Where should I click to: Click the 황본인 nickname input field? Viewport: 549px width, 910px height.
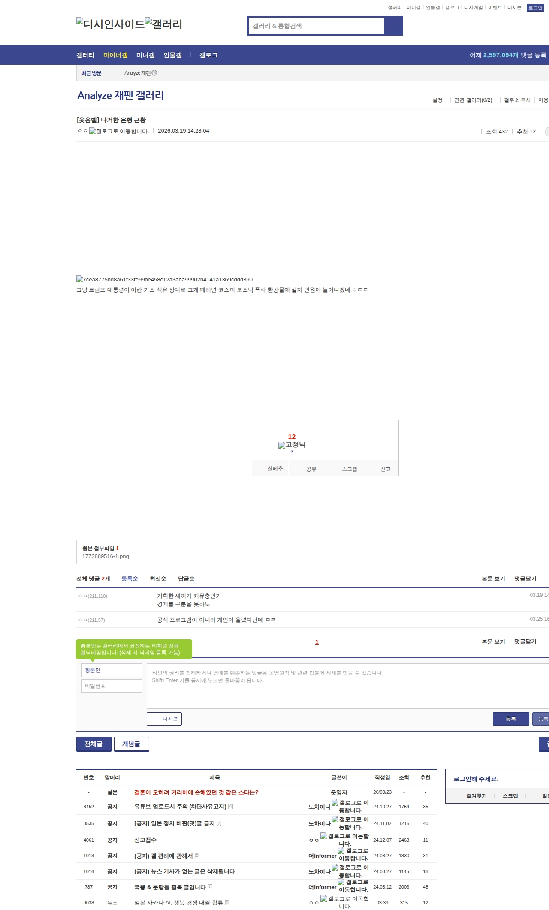tap(112, 670)
